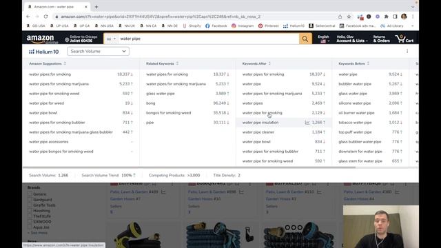This screenshot has height=248, width=441.
Task: Expand See more brands
Action: click(37, 233)
